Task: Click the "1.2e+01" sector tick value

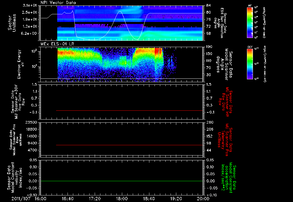Action: coord(30,27)
